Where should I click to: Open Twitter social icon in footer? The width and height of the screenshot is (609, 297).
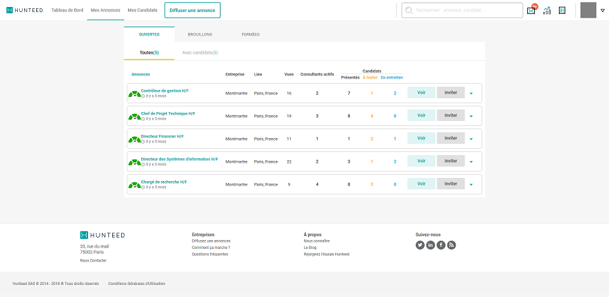click(420, 245)
